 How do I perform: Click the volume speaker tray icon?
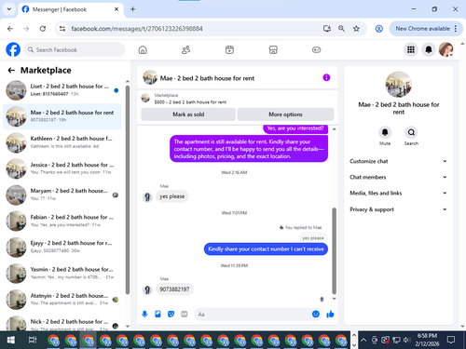coord(406,341)
